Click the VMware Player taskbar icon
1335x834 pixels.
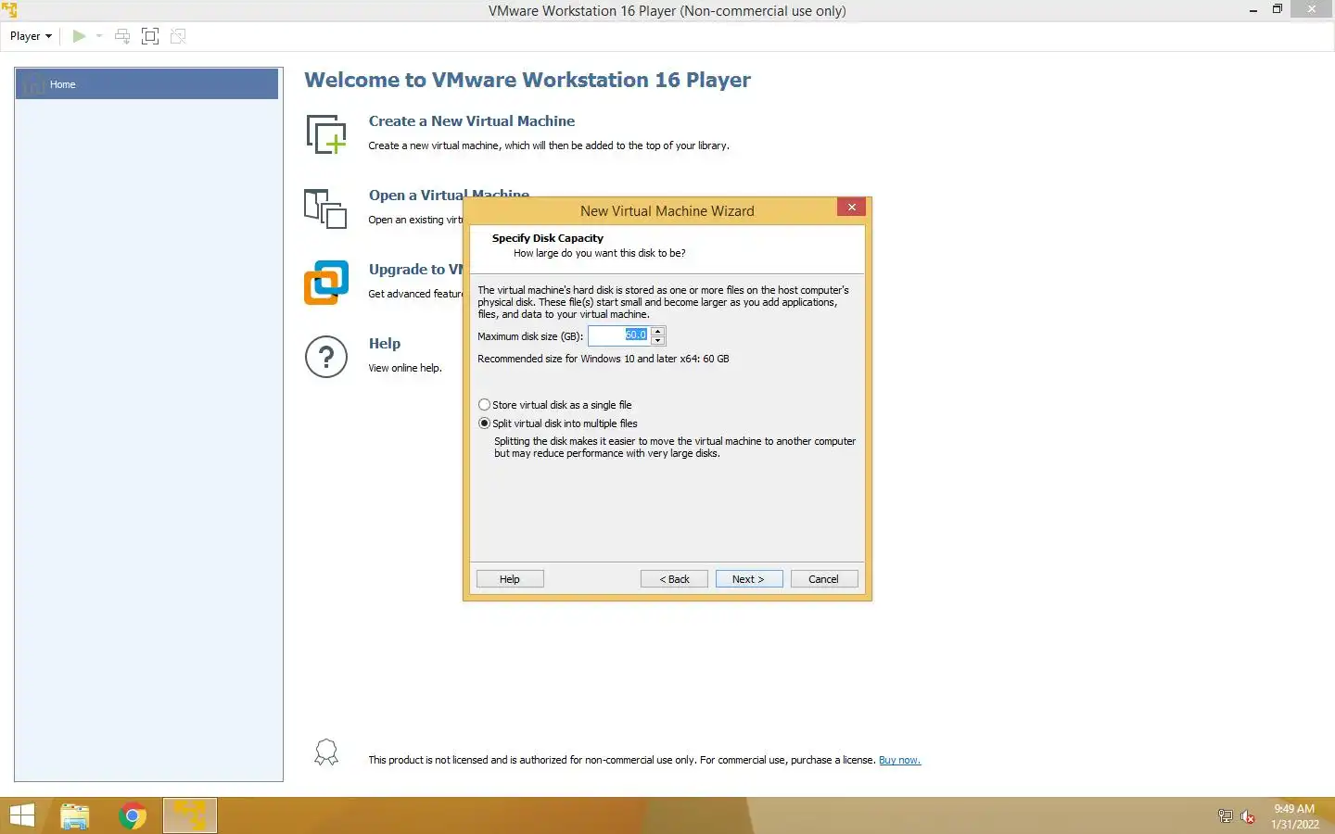point(190,815)
